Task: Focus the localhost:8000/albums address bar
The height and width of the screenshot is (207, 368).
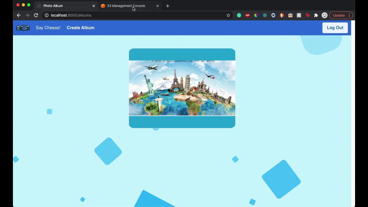Action: (x=137, y=15)
